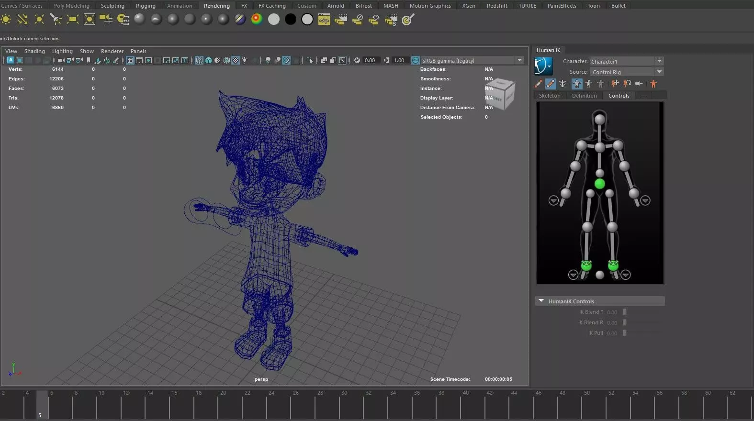
Task: Toggle smooth shade all cube icon
Action: coord(208,60)
